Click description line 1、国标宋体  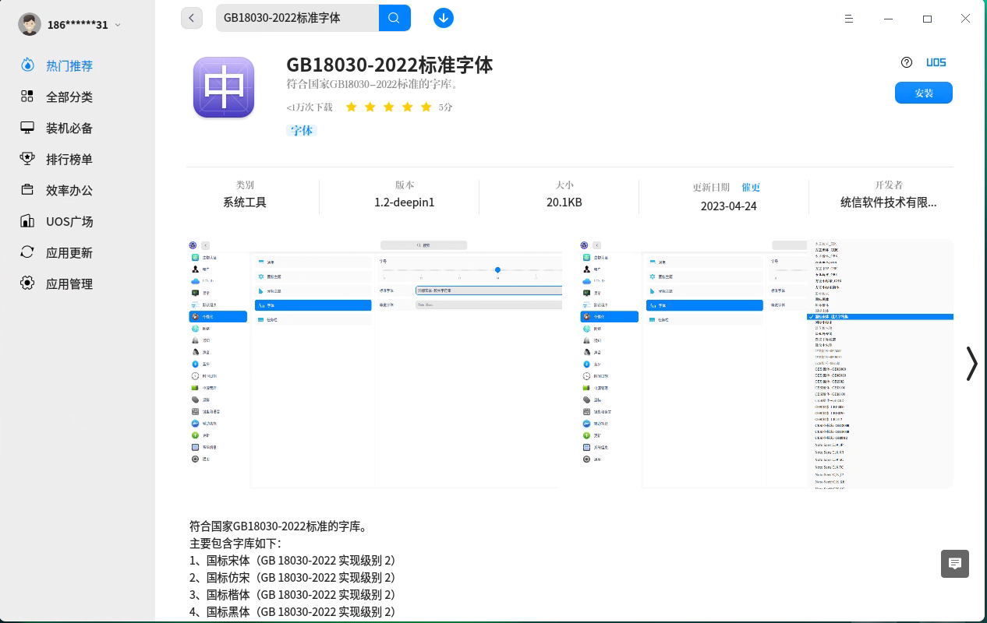[x=292, y=561]
